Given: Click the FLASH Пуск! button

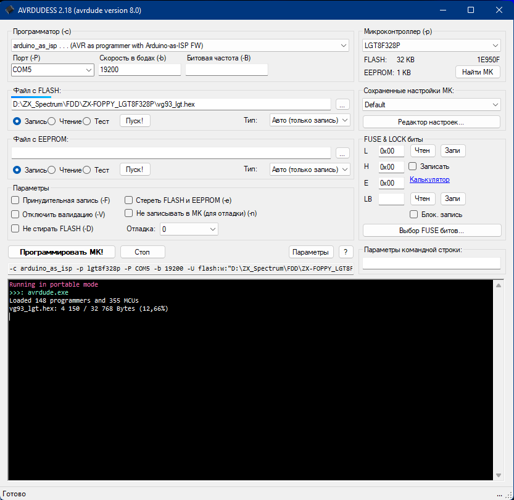Looking at the screenshot, I should [135, 121].
